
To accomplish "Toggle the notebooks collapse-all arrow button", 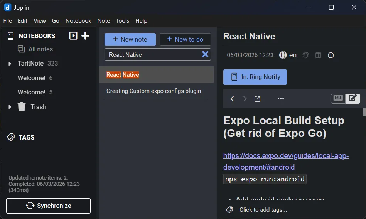I will [73, 36].
